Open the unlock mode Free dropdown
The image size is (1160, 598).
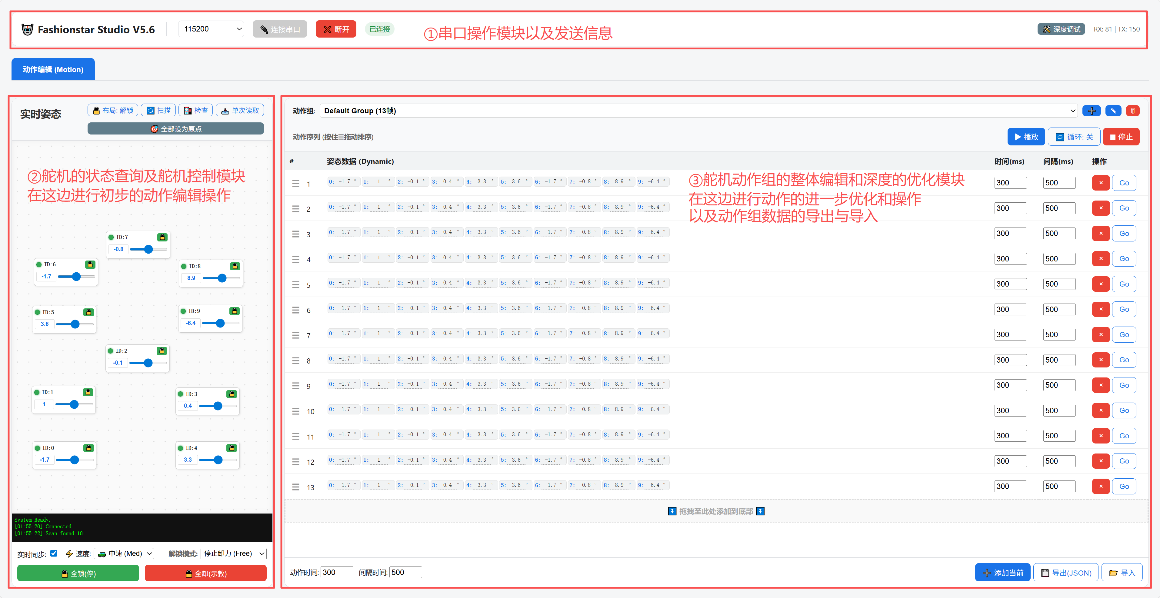click(x=233, y=553)
